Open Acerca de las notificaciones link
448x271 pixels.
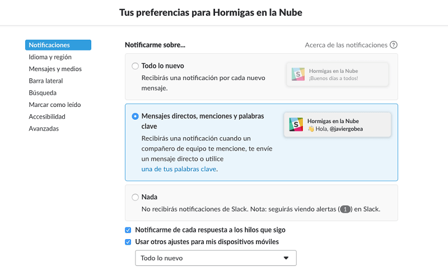pyautogui.click(x=346, y=45)
